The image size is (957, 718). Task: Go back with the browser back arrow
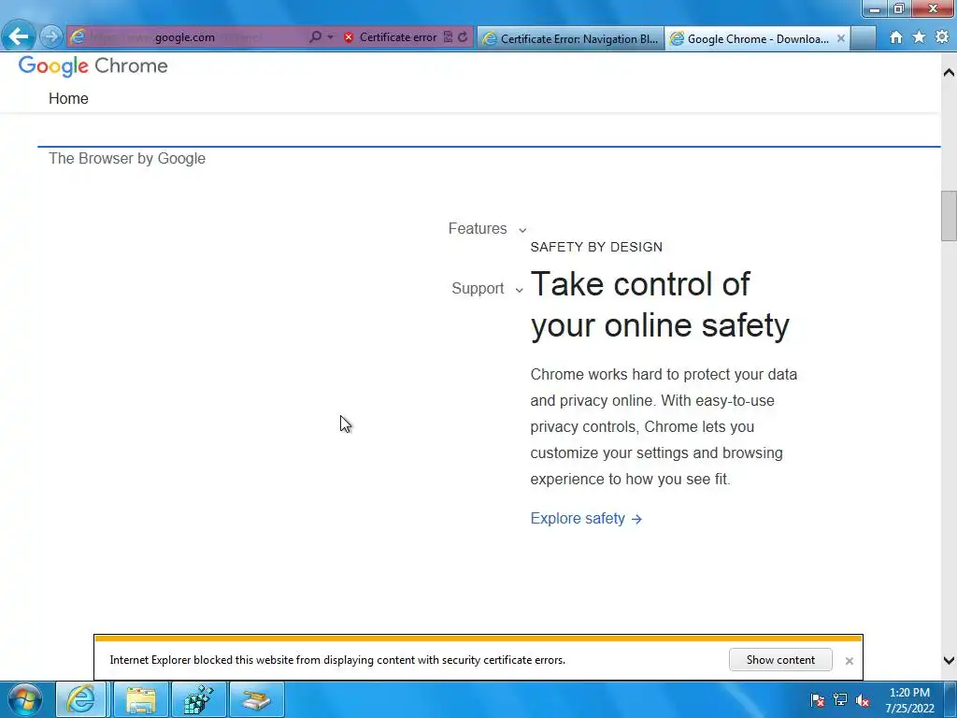coord(19,36)
